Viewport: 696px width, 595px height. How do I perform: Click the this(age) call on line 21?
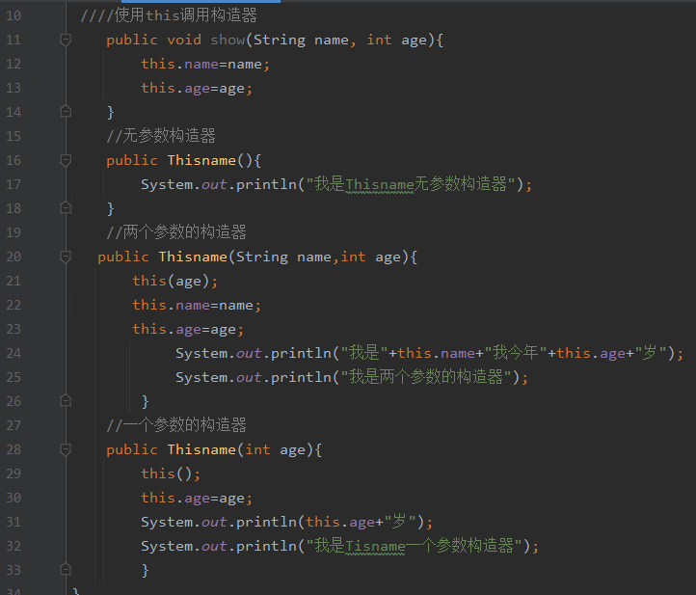coord(174,281)
